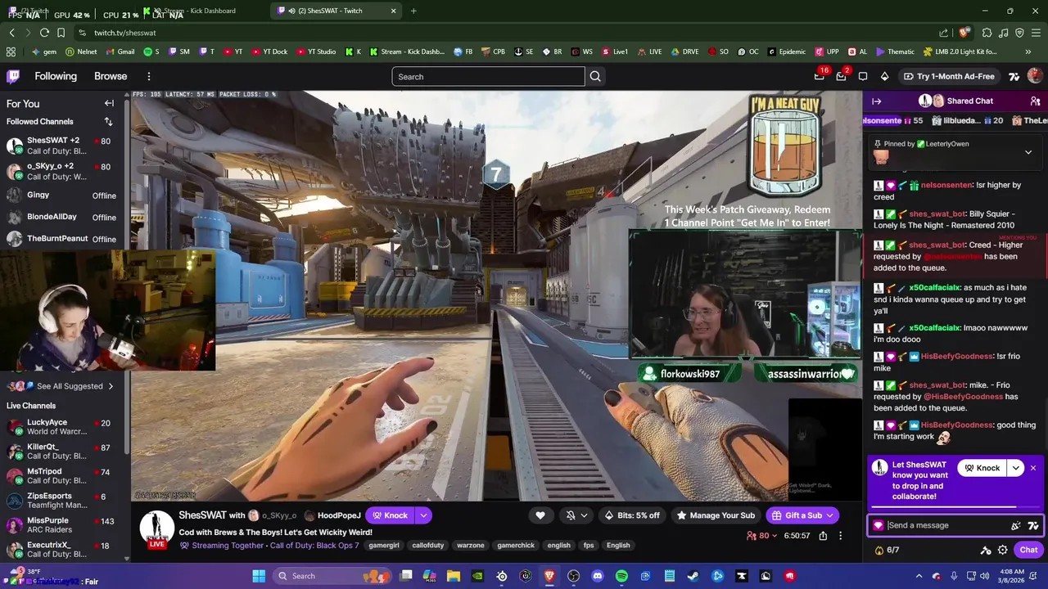Collapse the For You sidebar
This screenshot has width=1048, height=589.
pos(109,103)
